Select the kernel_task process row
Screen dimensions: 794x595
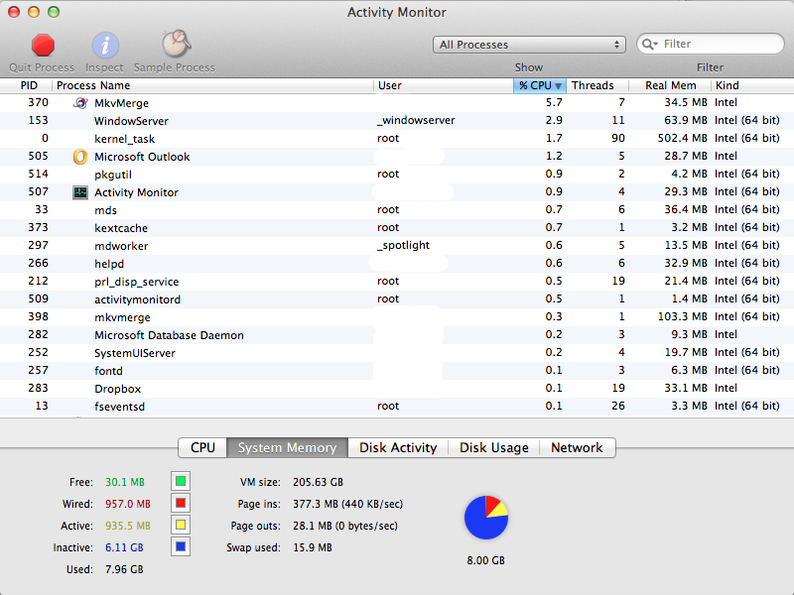pos(397,139)
